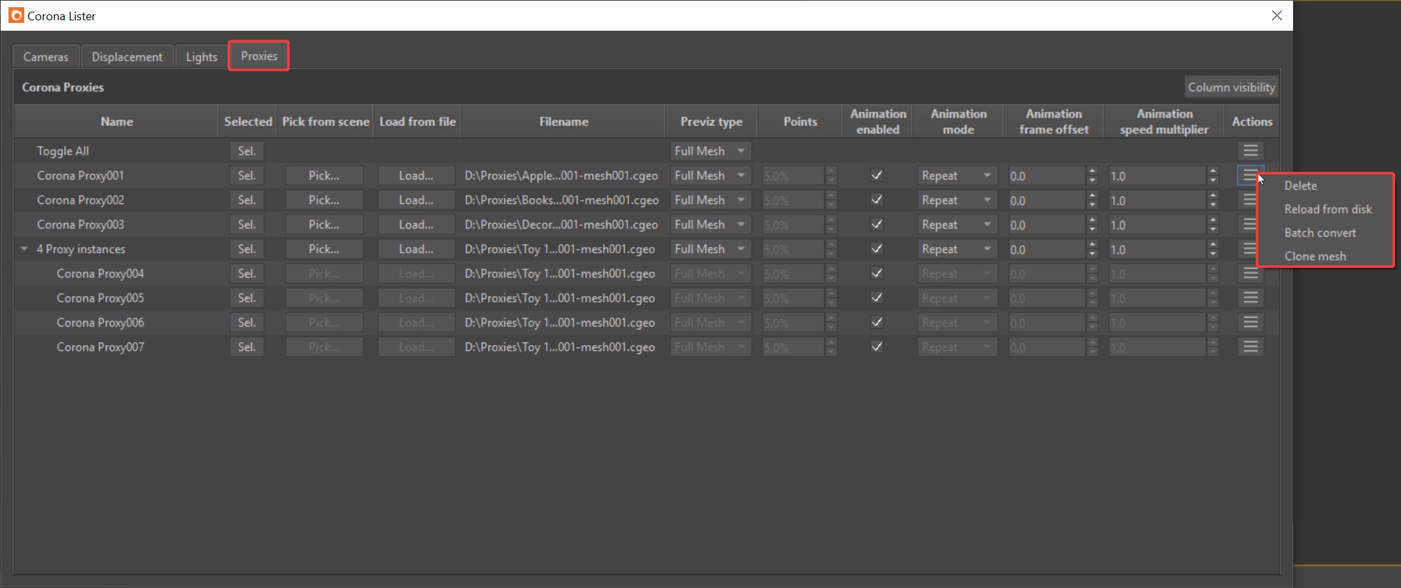The image size is (1401, 588).
Task: Toggle animation enabled for Corona Proxy005
Action: coord(877,298)
